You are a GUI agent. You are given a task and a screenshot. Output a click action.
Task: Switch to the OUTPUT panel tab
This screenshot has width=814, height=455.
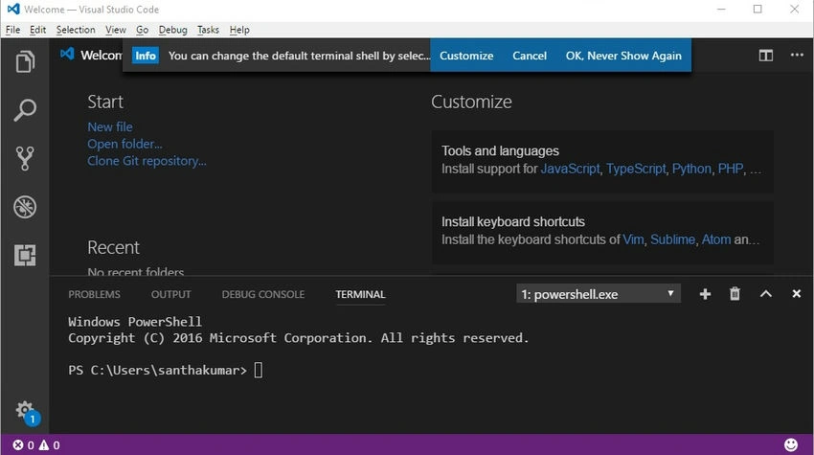[170, 294]
